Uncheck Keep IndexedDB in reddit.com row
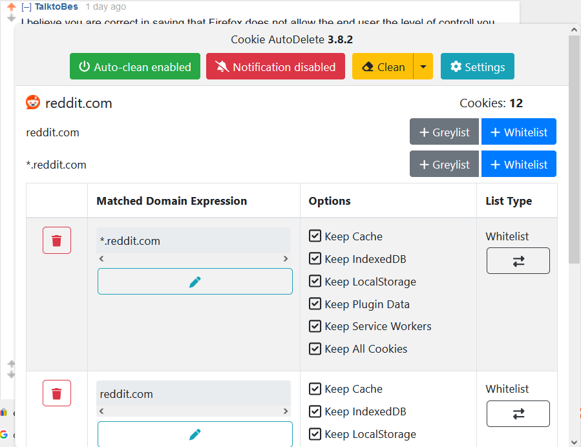Image resolution: width=581 pixels, height=447 pixels. pos(315,411)
